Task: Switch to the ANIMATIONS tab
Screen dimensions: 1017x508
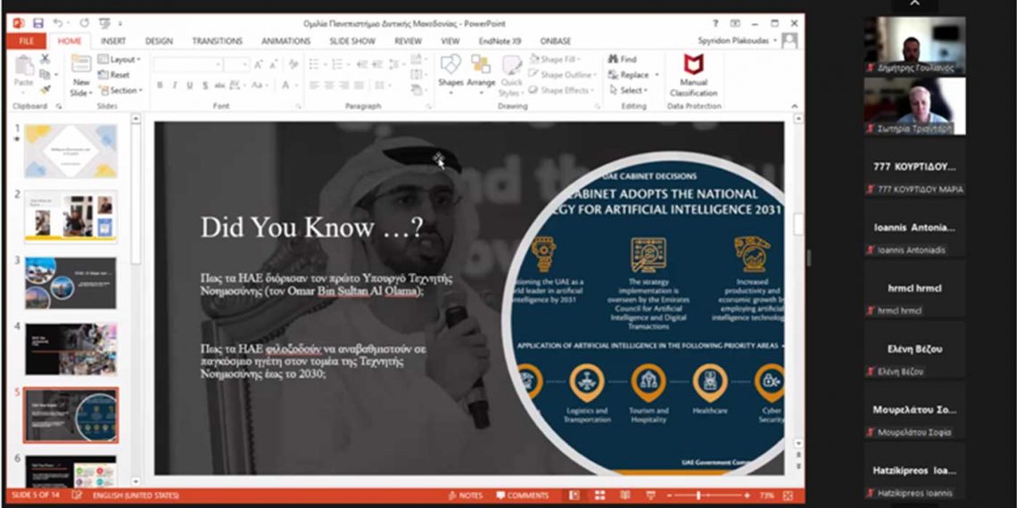Action: coord(285,41)
